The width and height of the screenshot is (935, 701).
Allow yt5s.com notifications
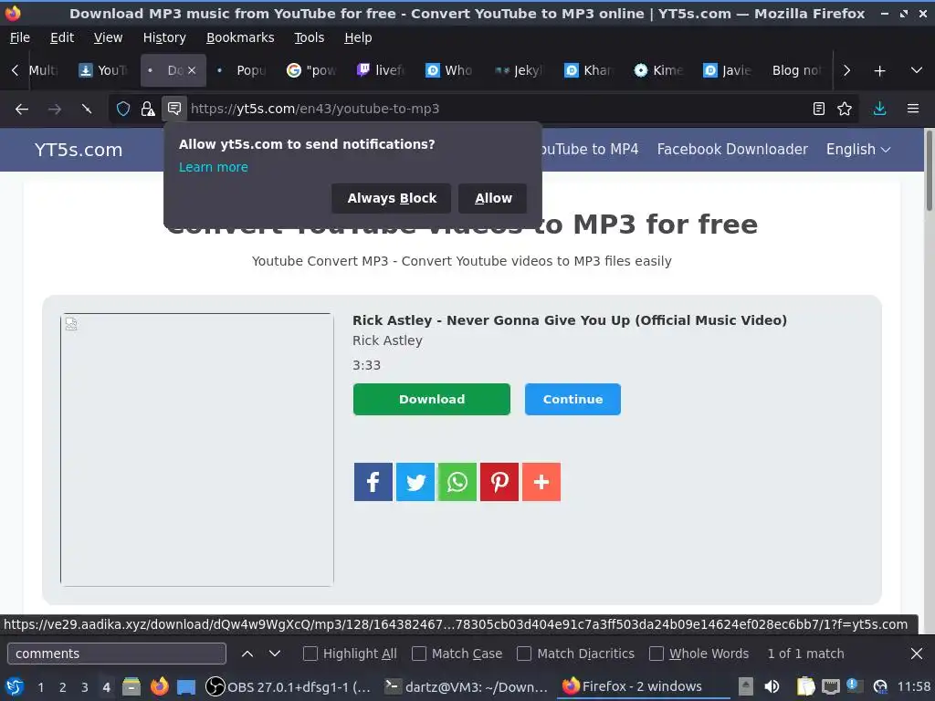coord(493,198)
